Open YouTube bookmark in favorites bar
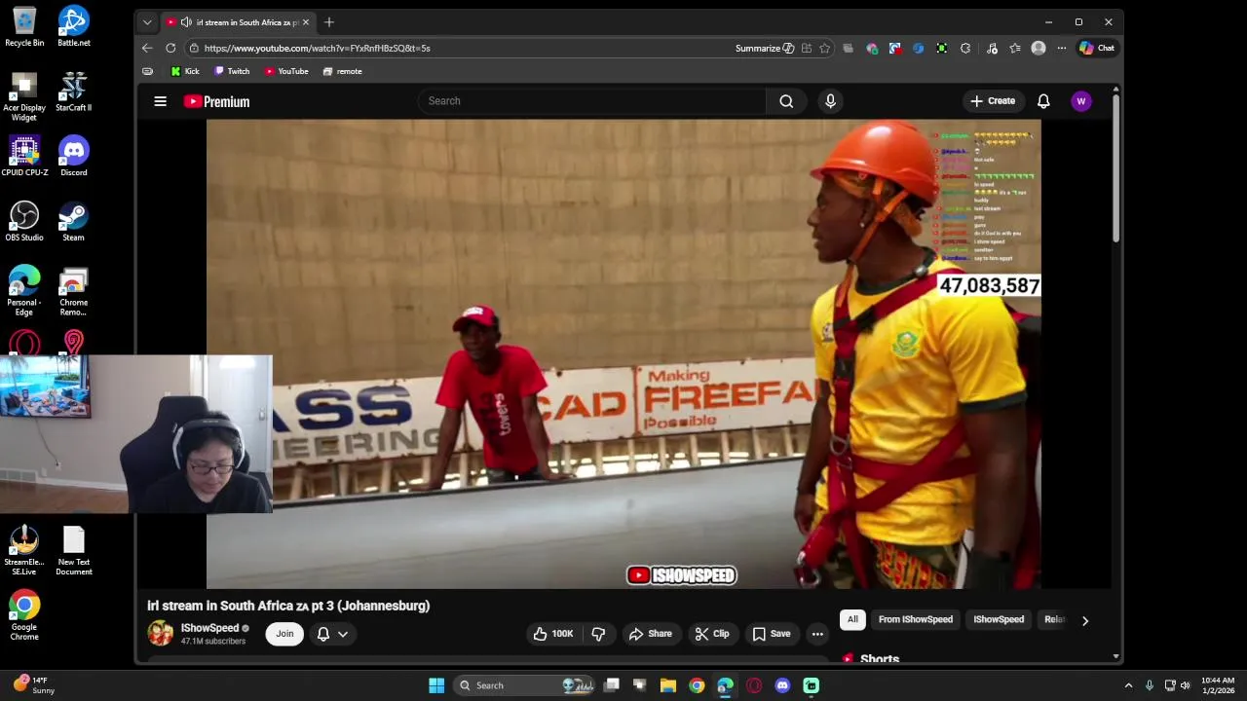The image size is (1247, 701). click(286, 71)
